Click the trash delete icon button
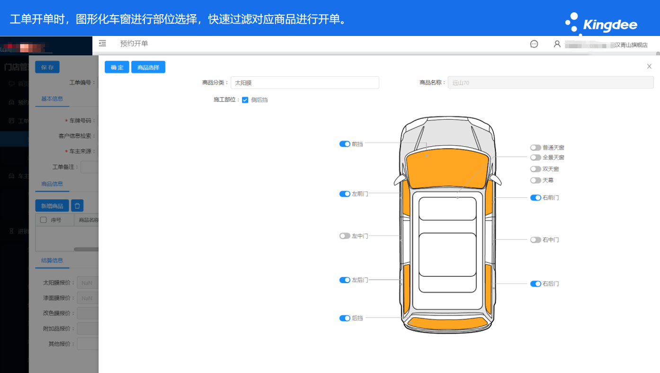The image size is (660, 373). click(x=77, y=205)
